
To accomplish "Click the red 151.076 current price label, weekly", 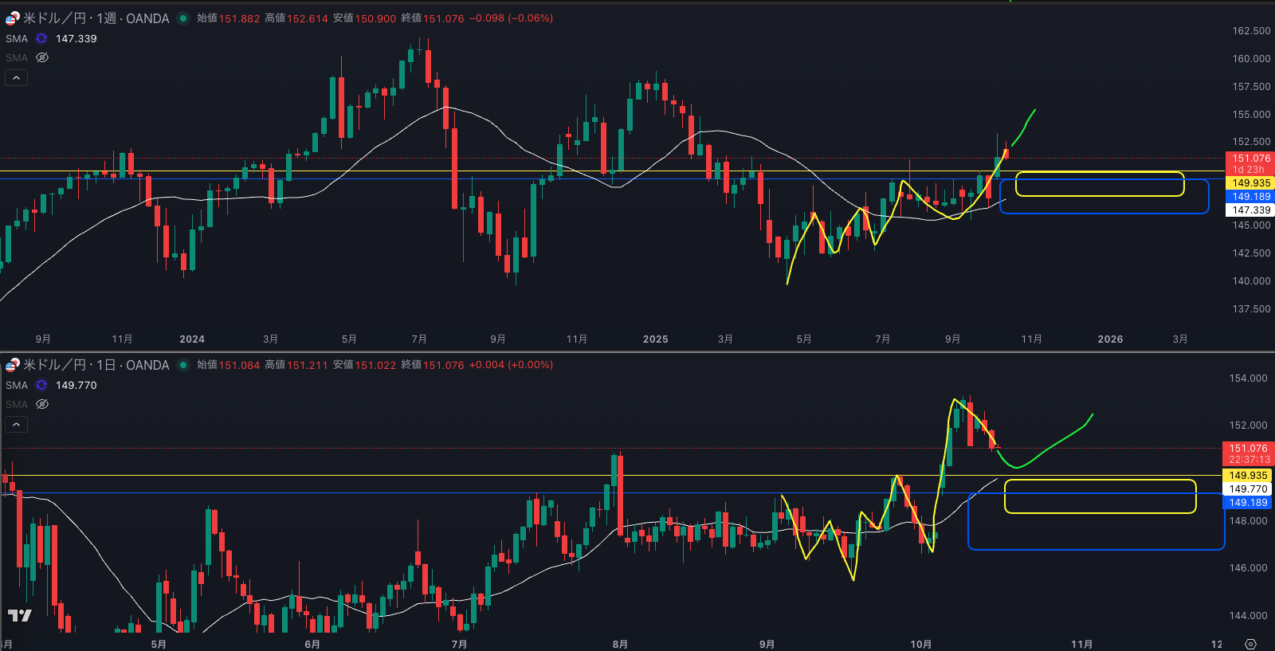I will 1250,159.
